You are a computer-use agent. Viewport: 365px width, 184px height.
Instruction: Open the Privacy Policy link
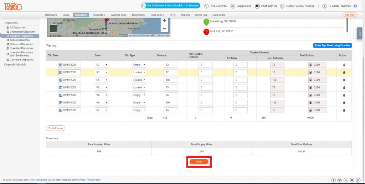(94, 180)
